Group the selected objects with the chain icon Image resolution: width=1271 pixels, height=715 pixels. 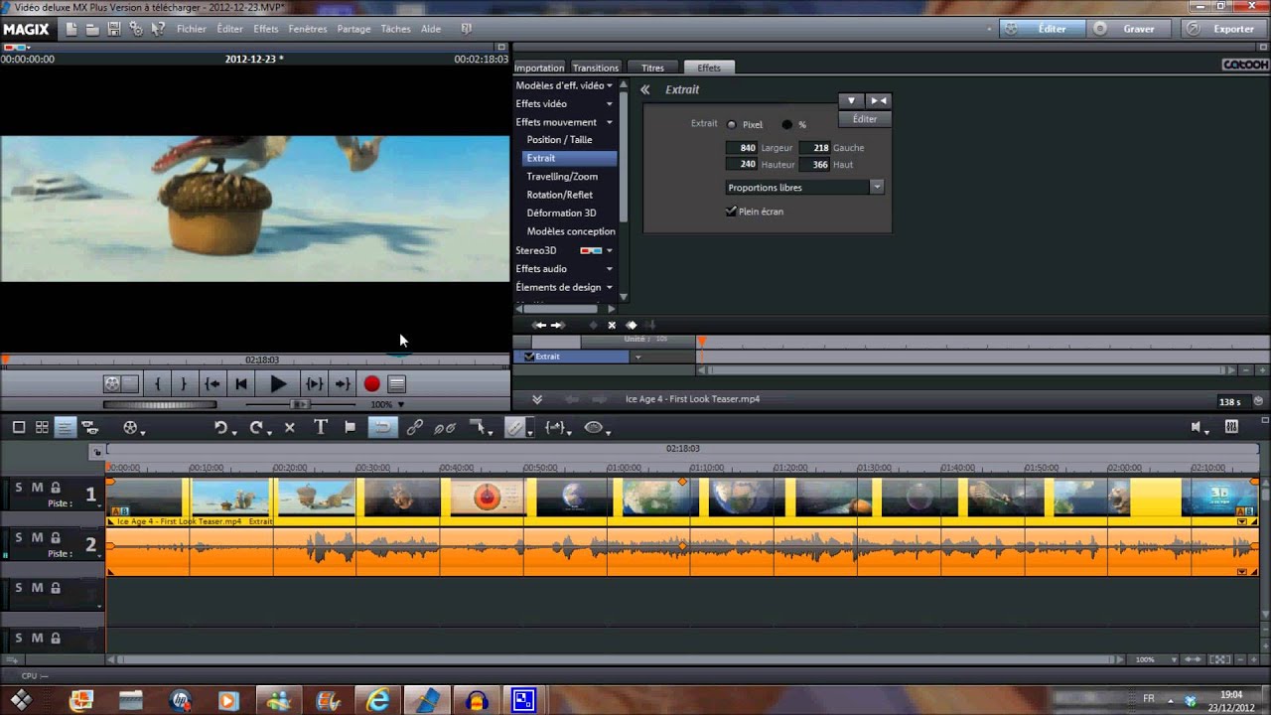click(415, 427)
